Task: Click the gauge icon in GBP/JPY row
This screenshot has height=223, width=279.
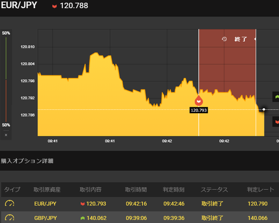Action: point(9,218)
